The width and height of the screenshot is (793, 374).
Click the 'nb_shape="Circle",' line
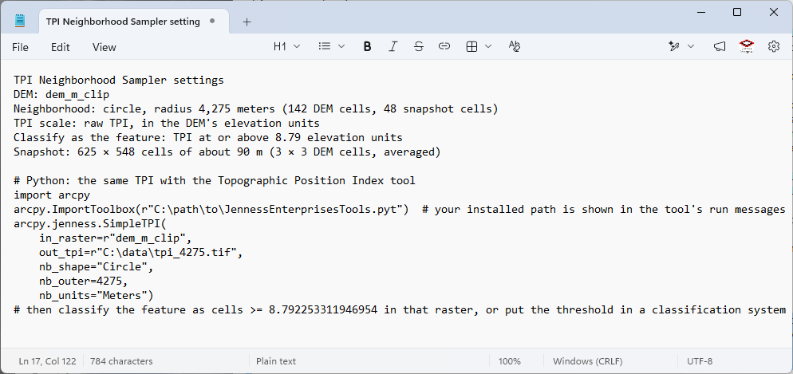(x=96, y=266)
